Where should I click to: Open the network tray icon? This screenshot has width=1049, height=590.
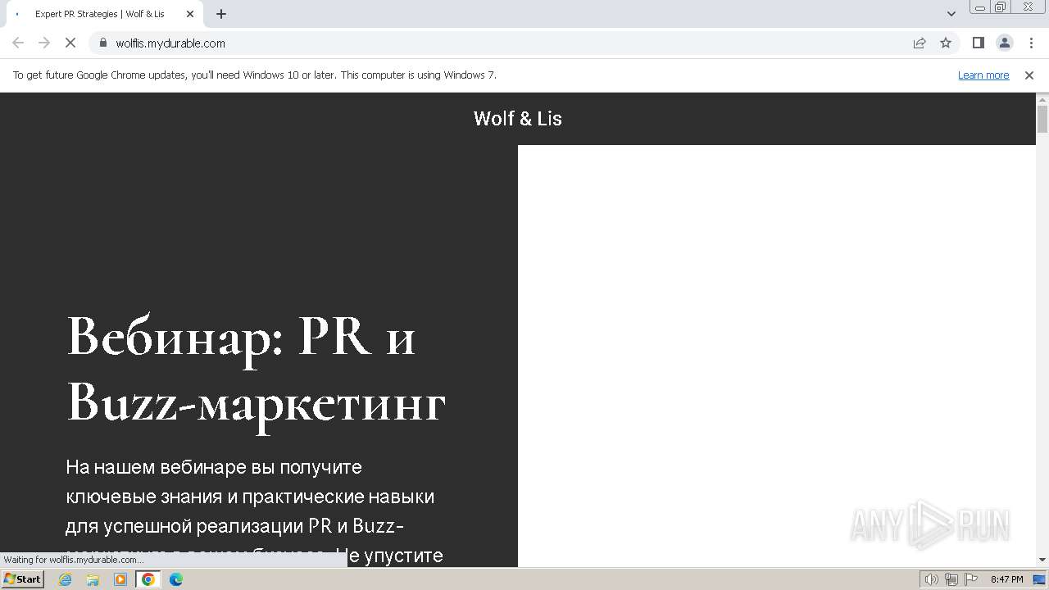click(951, 579)
